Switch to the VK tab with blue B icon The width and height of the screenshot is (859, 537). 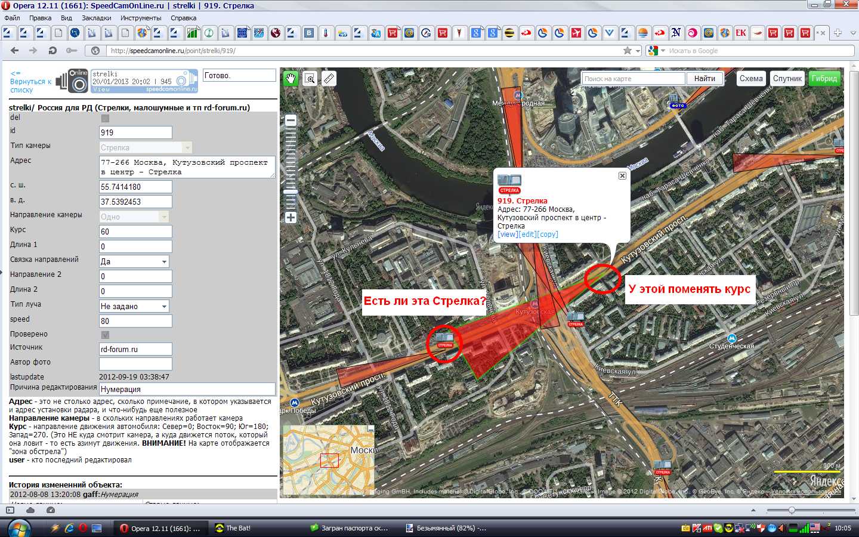(309, 33)
